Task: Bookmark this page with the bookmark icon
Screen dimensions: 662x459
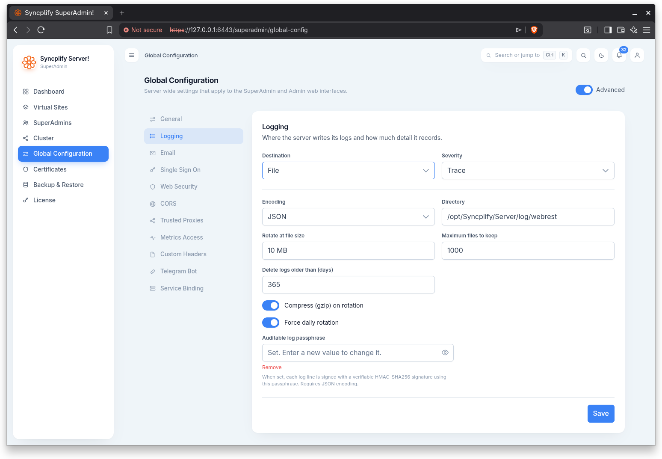Action: [109, 30]
